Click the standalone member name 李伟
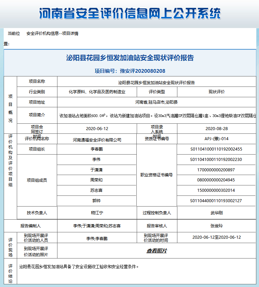Image resolution: width=259 pixels, height=287 pixels. pos(96,160)
